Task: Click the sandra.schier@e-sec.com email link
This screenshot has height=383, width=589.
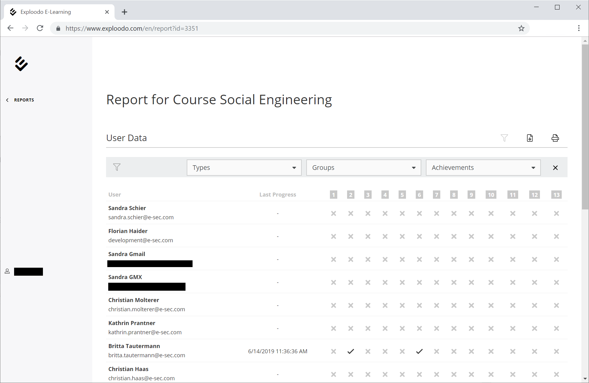Action: 141,217
